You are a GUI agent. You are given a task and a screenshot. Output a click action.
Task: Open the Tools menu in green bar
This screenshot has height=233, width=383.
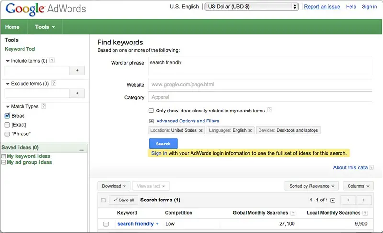point(45,27)
